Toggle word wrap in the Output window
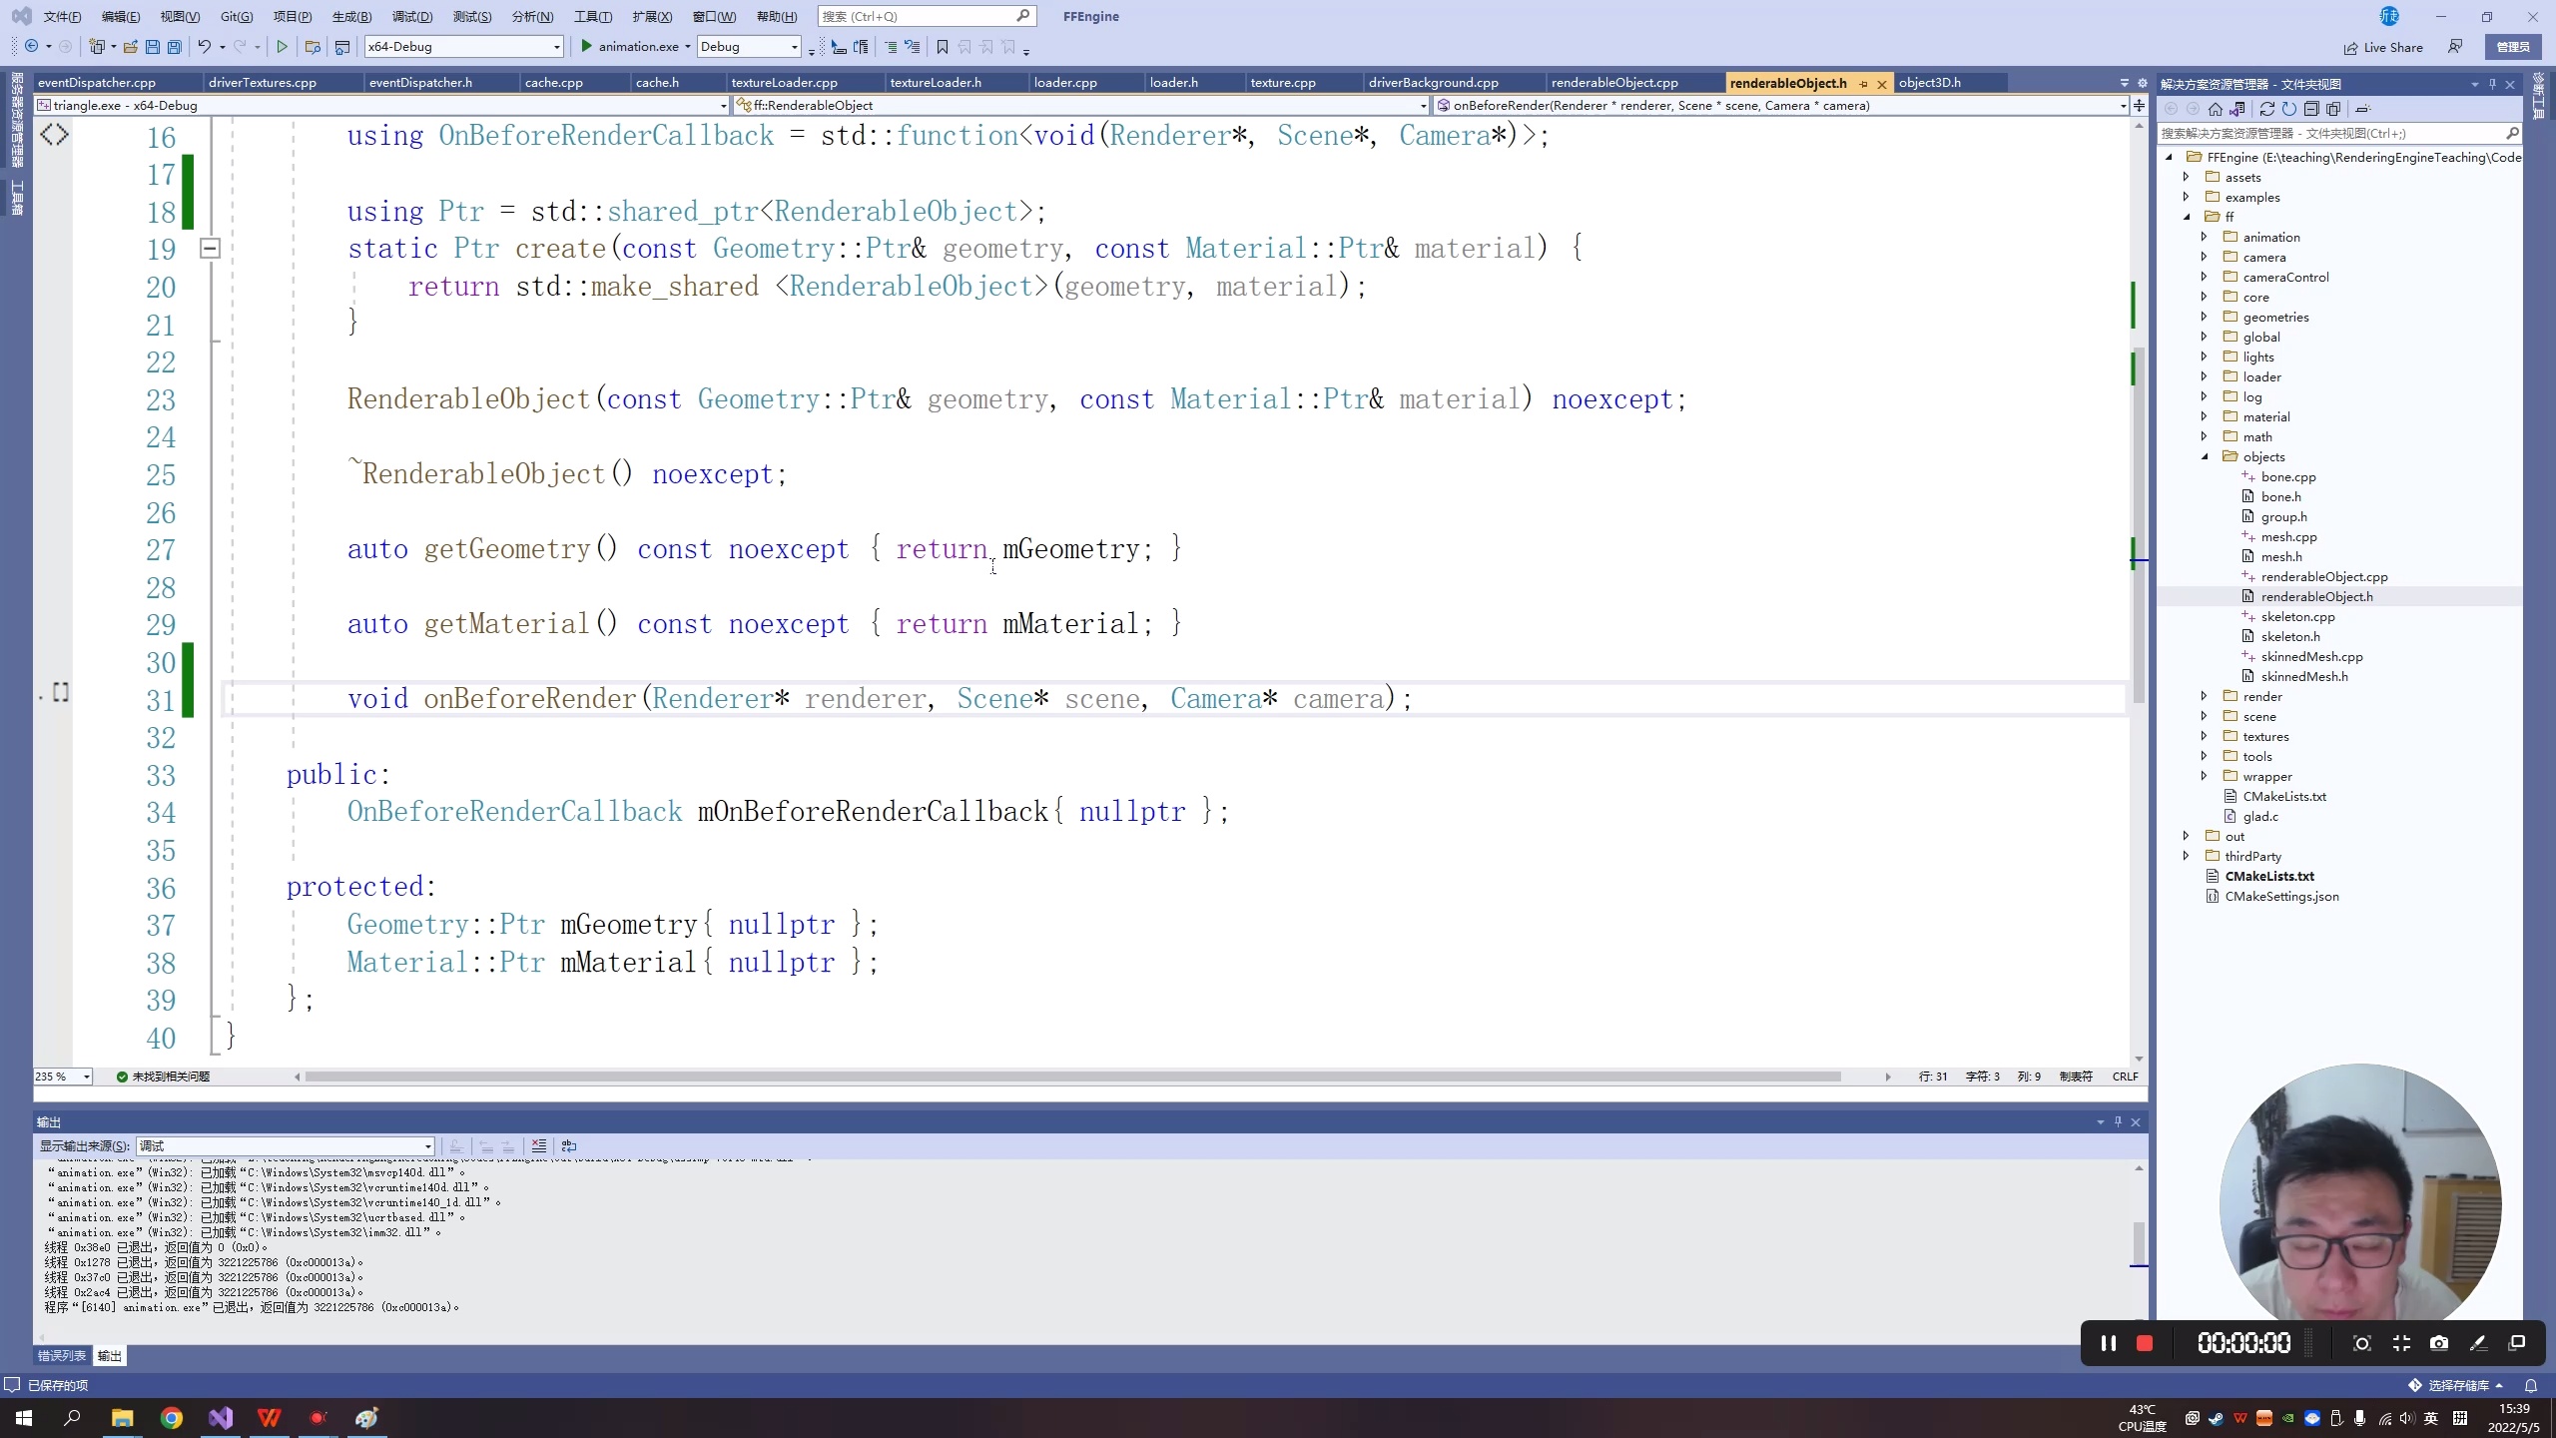This screenshot has height=1438, width=2556. tap(569, 1146)
